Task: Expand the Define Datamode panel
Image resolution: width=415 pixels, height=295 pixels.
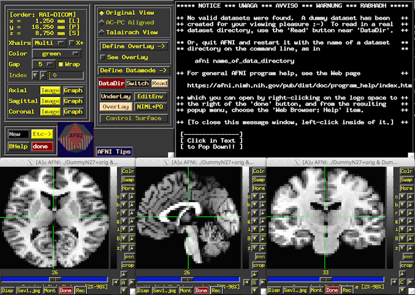Action: [133, 70]
